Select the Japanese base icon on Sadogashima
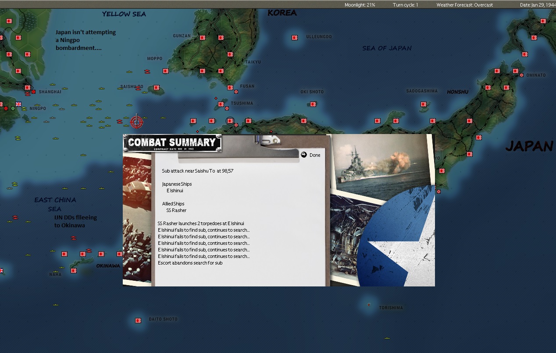 tap(423, 104)
